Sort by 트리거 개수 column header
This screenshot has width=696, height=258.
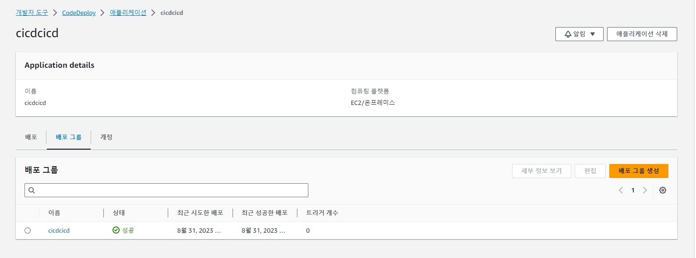coord(322,213)
